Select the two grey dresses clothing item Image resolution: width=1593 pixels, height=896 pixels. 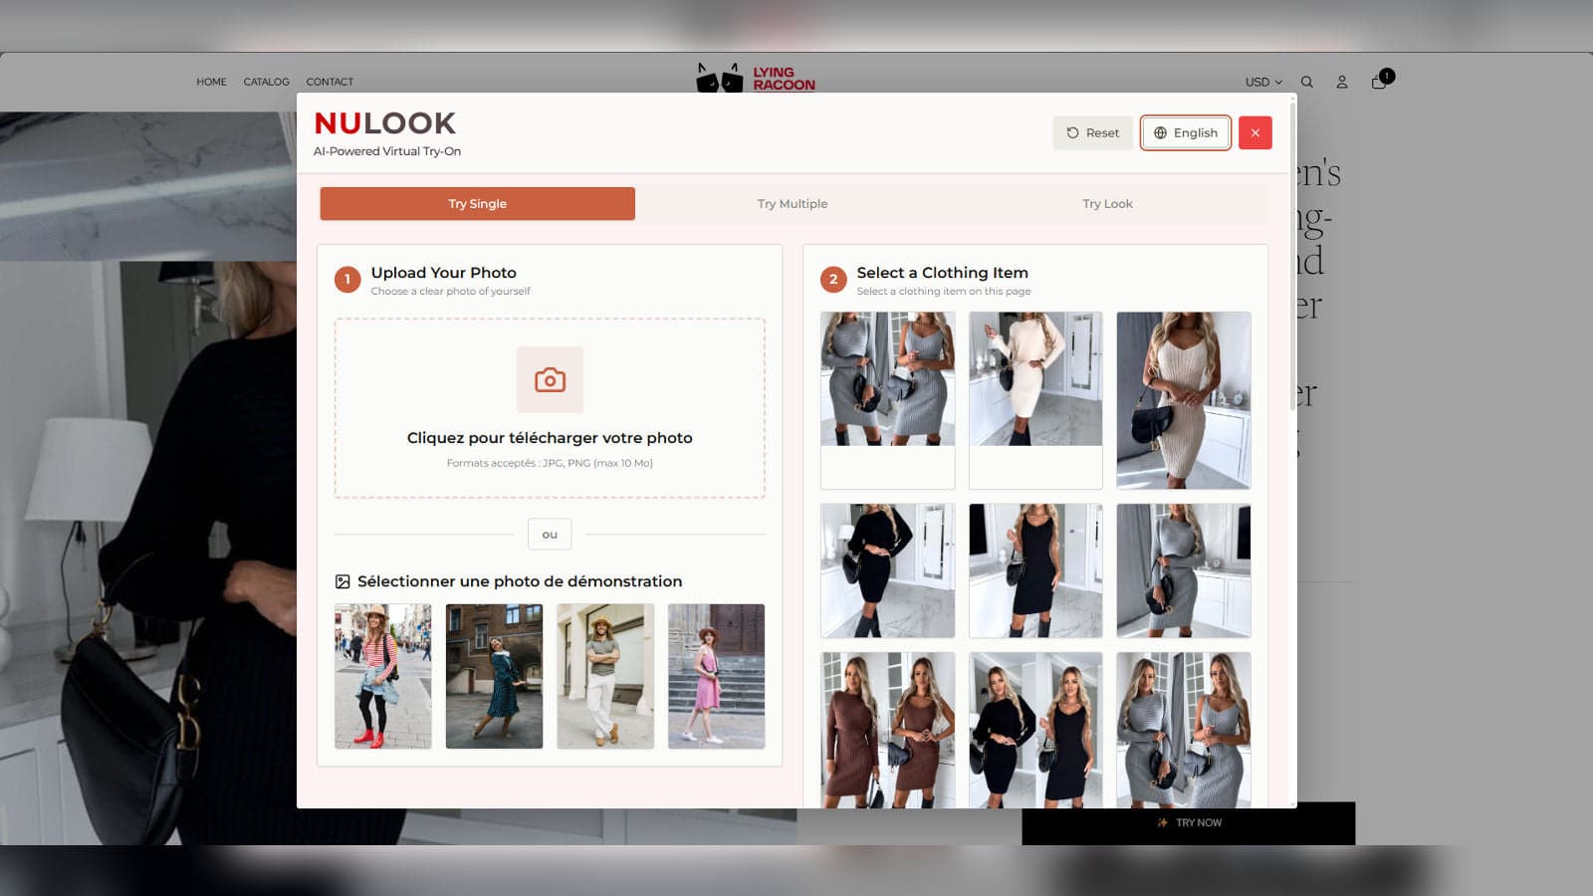click(887, 400)
